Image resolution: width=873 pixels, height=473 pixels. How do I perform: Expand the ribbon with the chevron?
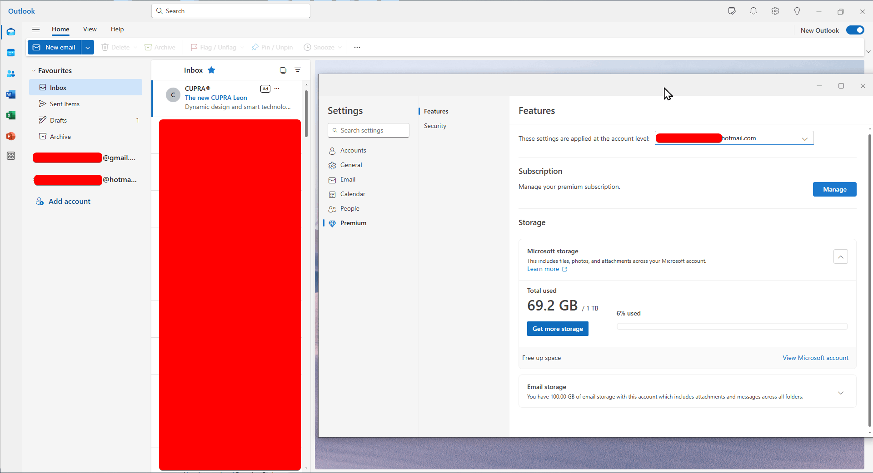[868, 52]
